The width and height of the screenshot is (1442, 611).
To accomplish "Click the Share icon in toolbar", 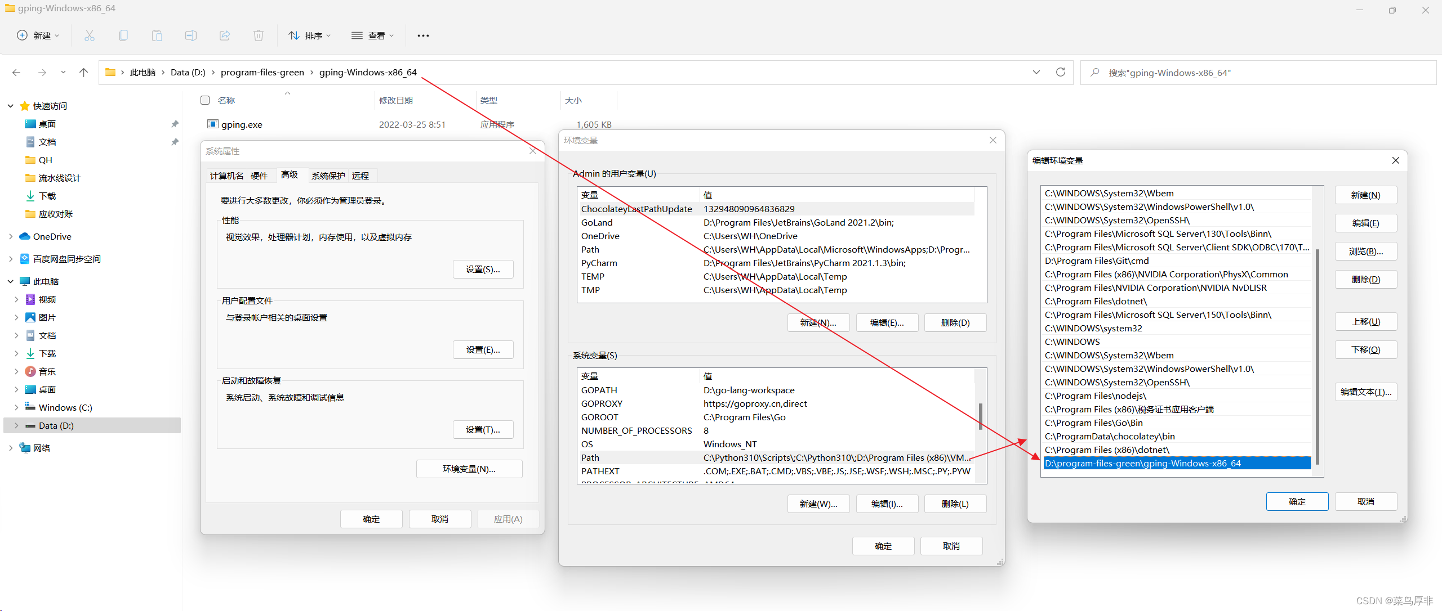I will click(225, 35).
